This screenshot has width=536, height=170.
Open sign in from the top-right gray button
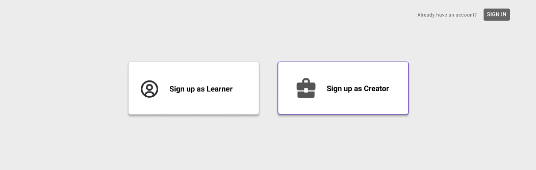click(497, 14)
